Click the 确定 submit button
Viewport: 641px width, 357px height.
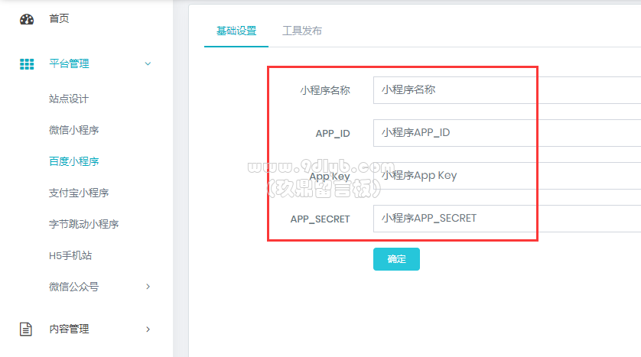(x=396, y=259)
